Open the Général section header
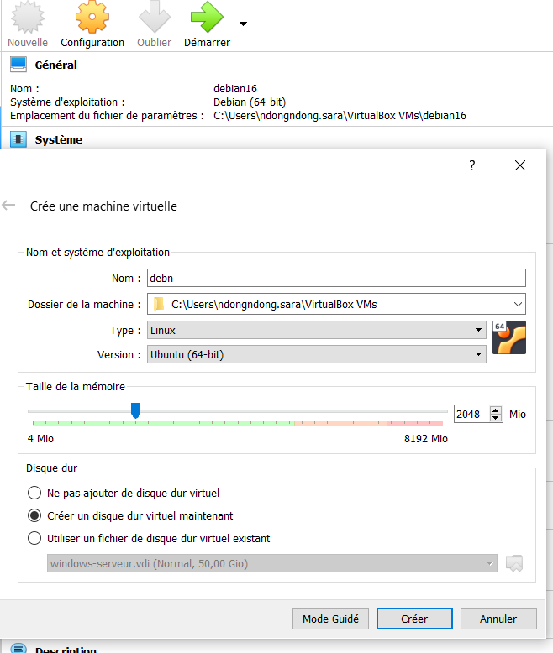The image size is (553, 653). (x=55, y=65)
